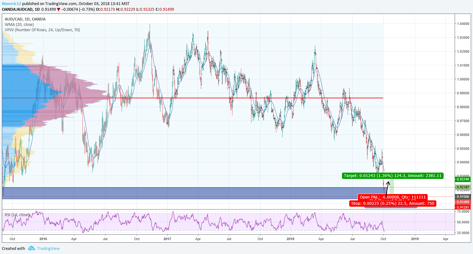473x254 pixels.
Task: Click the TradingView cloud logo icon
Action: tap(31, 248)
